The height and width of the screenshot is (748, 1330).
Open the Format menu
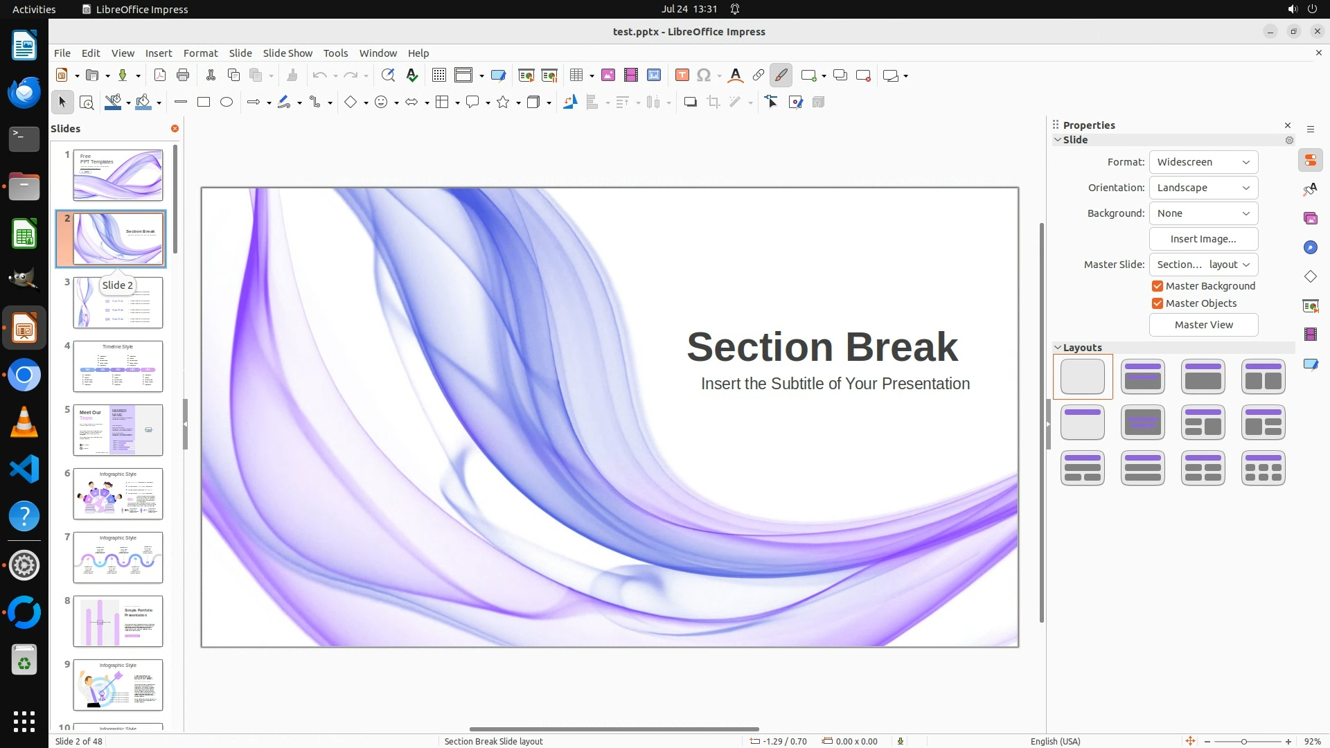coord(200,53)
